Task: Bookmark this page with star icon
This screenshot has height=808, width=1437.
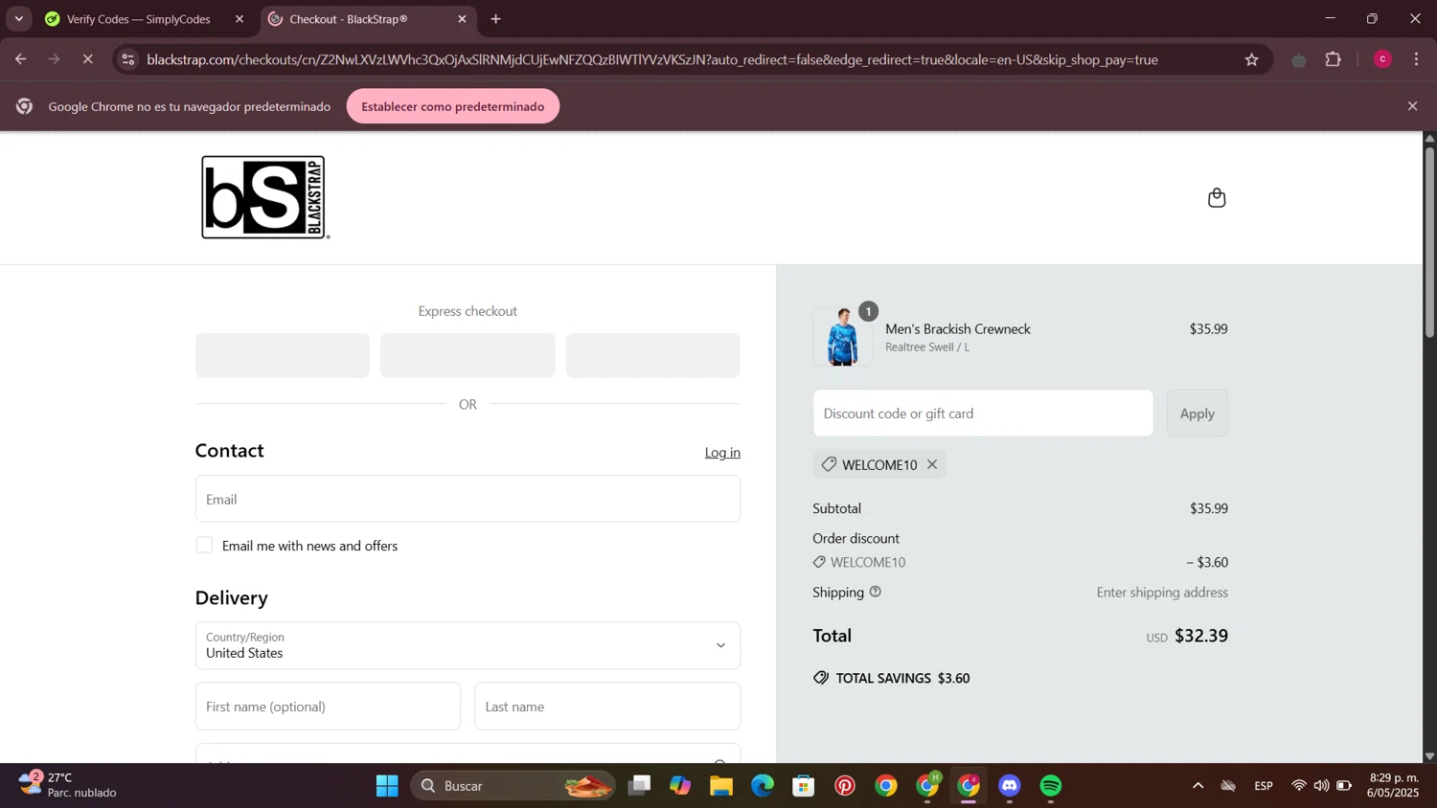Action: pyautogui.click(x=1251, y=59)
